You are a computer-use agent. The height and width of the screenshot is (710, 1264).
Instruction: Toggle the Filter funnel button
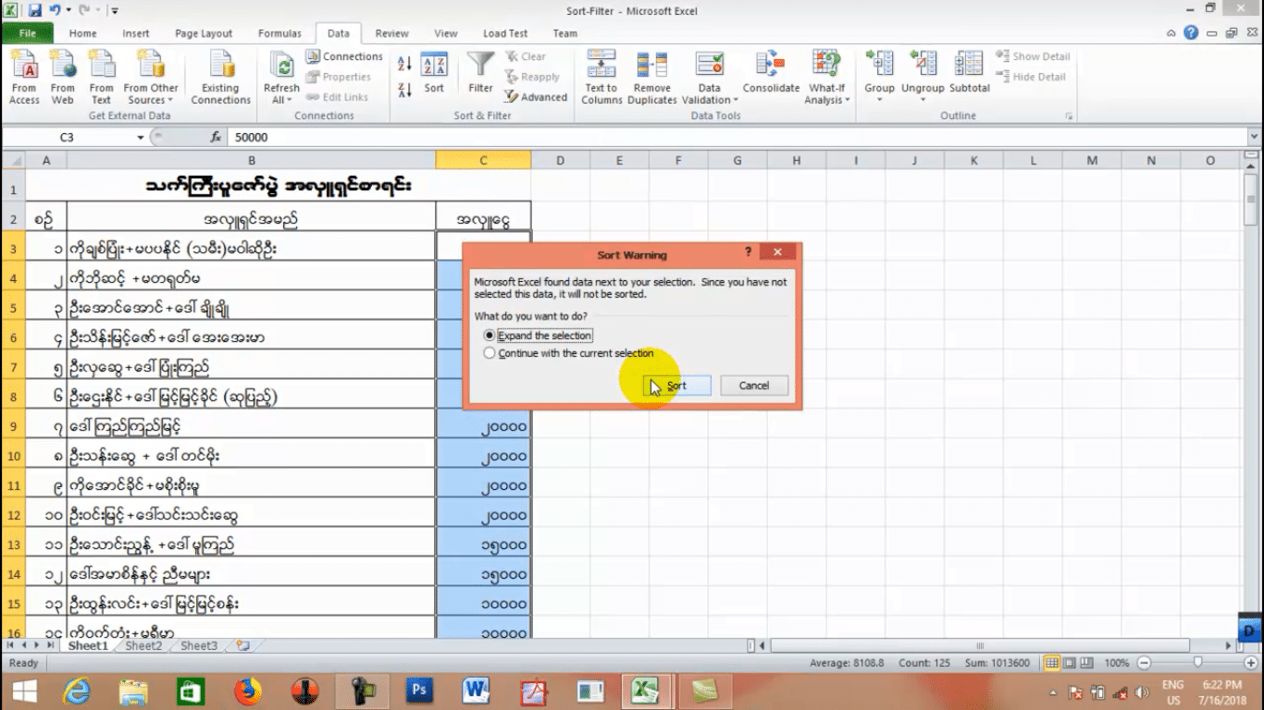tap(480, 74)
